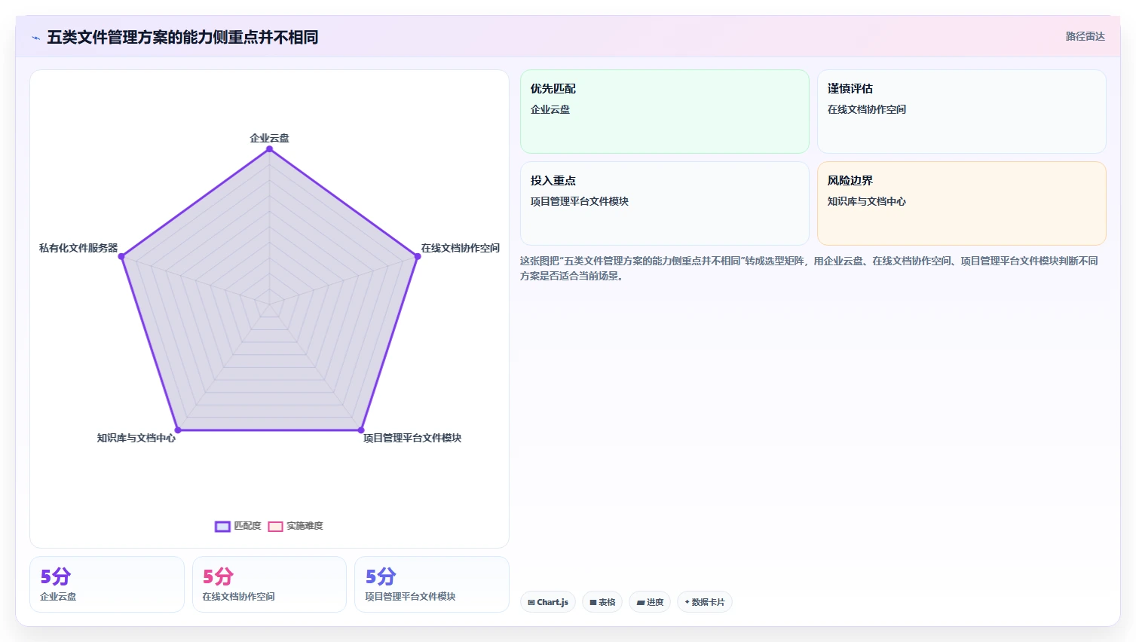This screenshot has height=642, width=1136.
Task: Open the 谨慎评估 card
Action: tap(961, 112)
